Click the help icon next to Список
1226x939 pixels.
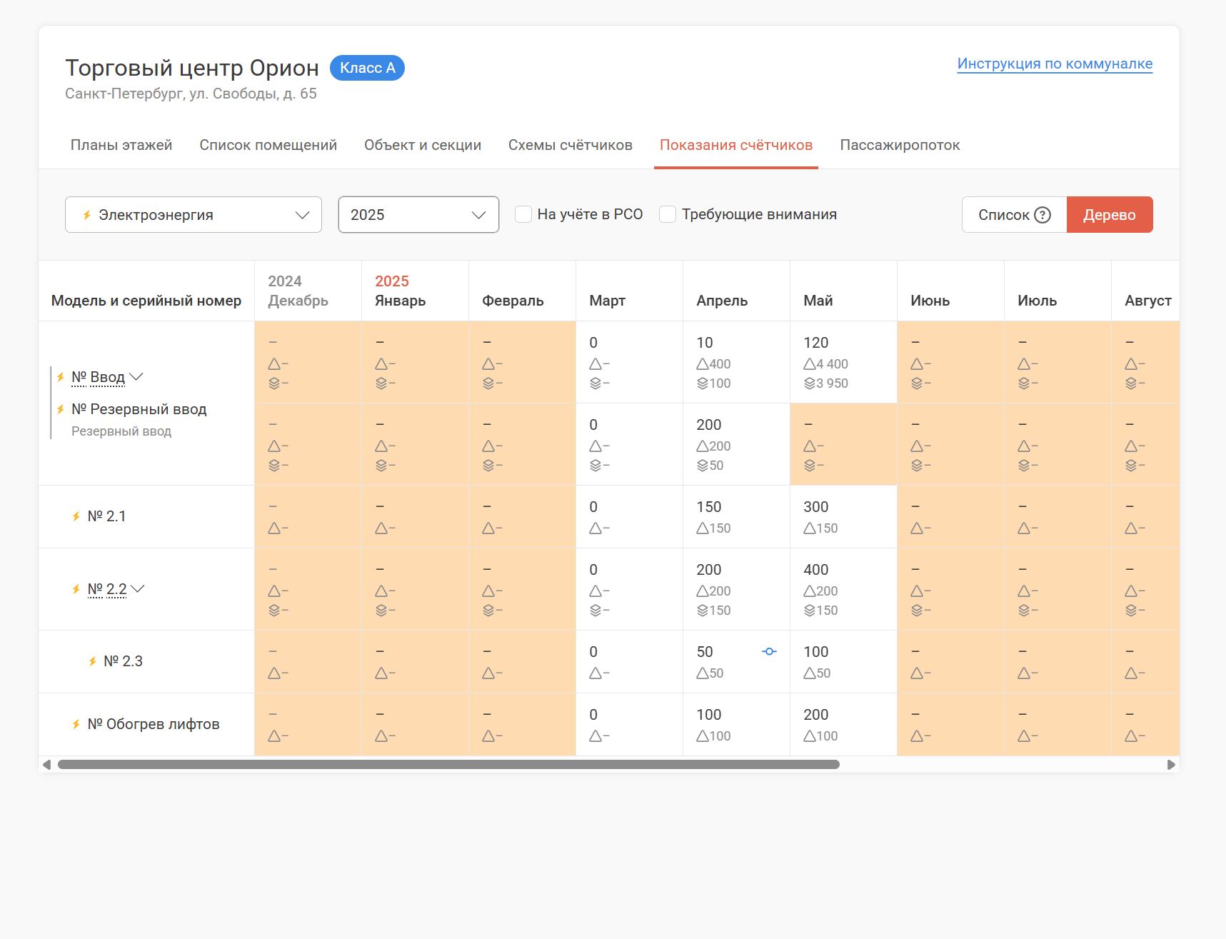tap(1042, 215)
